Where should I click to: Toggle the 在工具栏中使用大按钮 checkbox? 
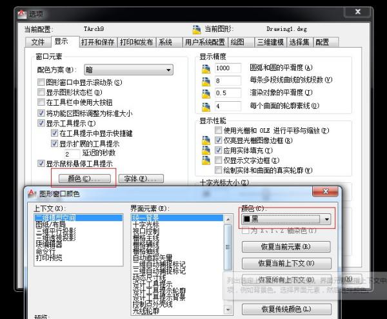pos(42,102)
